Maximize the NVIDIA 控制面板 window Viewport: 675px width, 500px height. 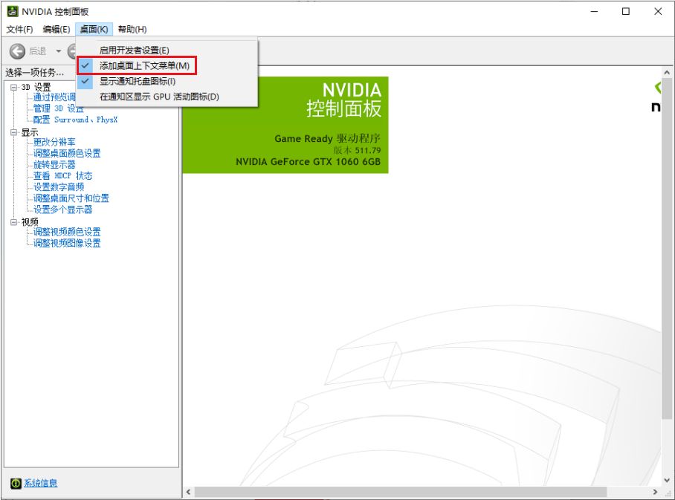(626, 12)
